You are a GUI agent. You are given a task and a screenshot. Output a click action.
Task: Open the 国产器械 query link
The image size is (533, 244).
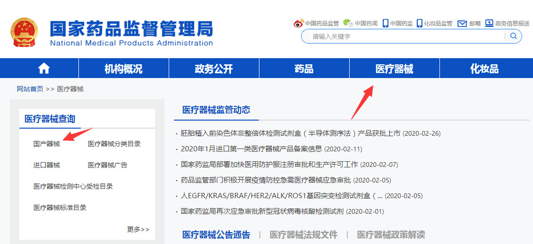pyautogui.click(x=47, y=144)
